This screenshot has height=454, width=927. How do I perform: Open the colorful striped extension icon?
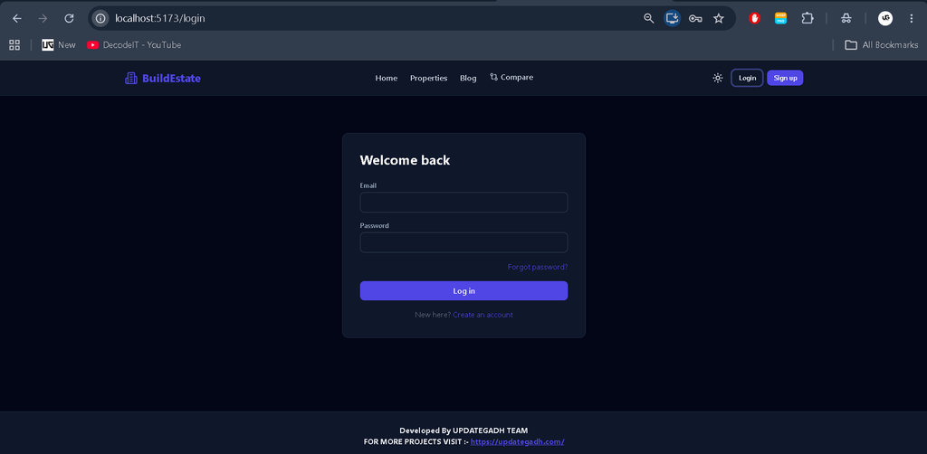781,18
